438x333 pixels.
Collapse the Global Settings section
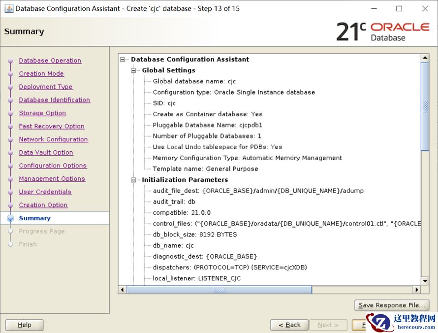coord(133,70)
